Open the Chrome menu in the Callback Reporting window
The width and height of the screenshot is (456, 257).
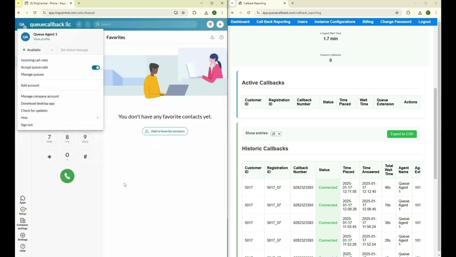436,12
